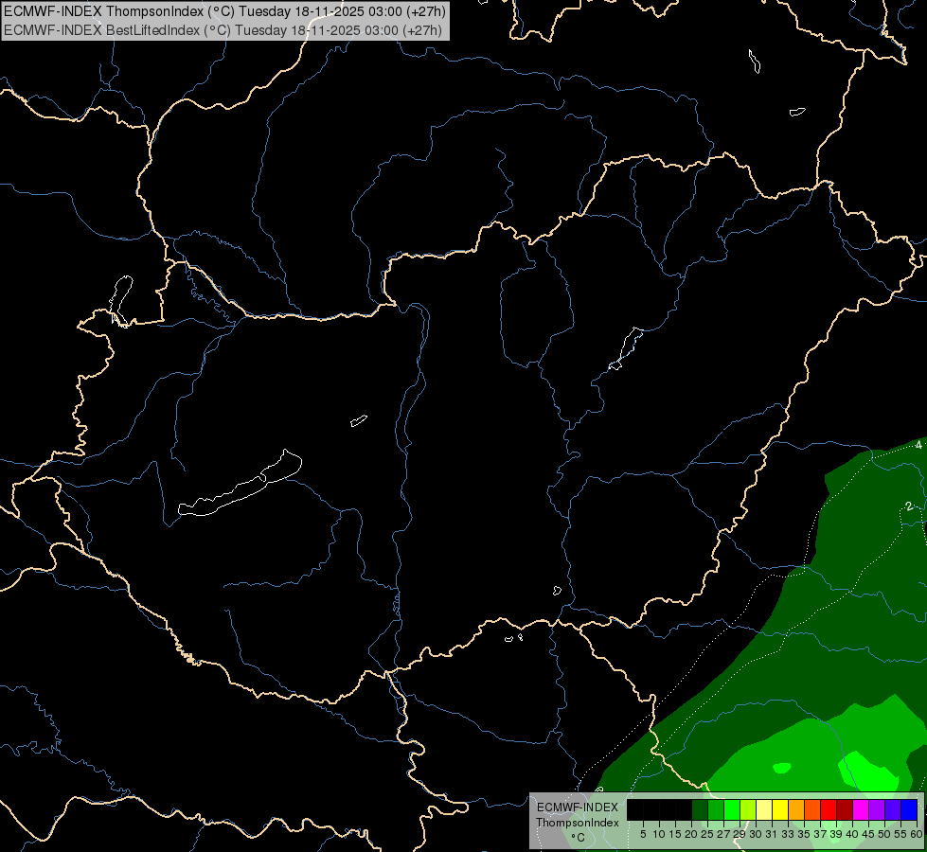The height and width of the screenshot is (852, 927).
Task: Click the '20' value on legend scale
Action: tap(691, 834)
